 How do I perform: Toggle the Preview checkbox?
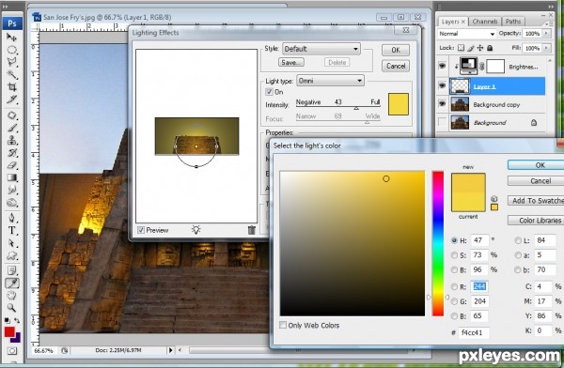pyautogui.click(x=141, y=230)
